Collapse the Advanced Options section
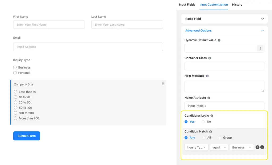This screenshot has width=272, height=165. click(x=224, y=31)
